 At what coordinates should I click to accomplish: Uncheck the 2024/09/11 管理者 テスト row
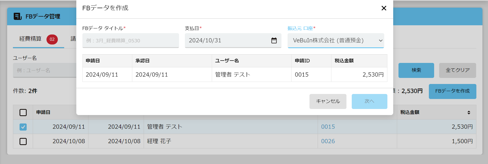(x=23, y=127)
